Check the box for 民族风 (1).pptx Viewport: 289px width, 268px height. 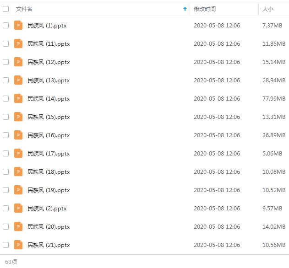click(x=5, y=26)
